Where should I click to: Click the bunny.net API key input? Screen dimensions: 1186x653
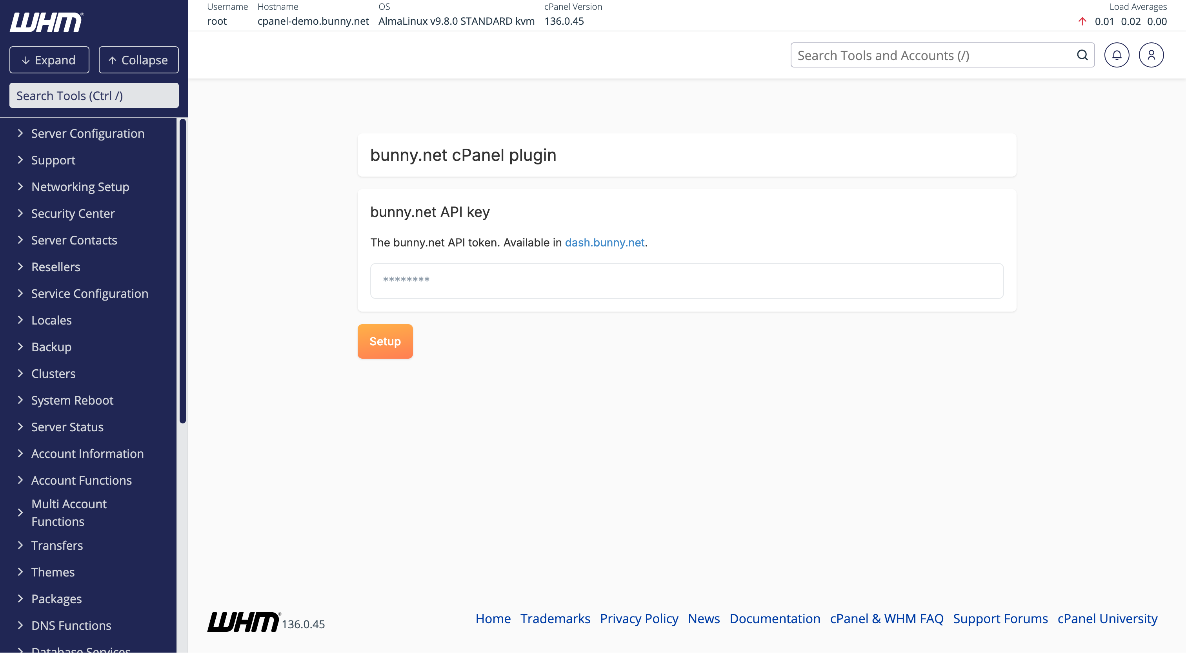click(686, 281)
